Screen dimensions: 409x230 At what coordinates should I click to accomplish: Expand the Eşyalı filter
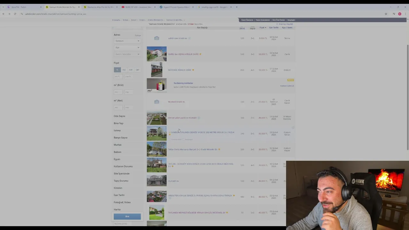pos(117,159)
